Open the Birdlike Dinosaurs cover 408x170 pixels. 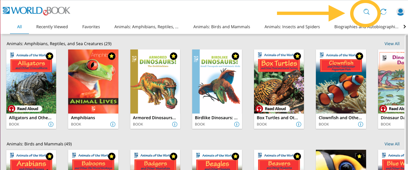tap(217, 82)
